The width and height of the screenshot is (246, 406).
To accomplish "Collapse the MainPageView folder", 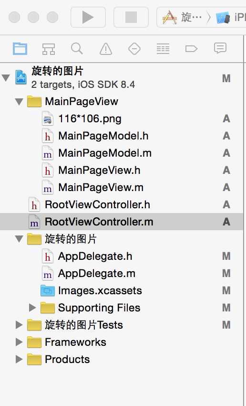I will tap(19, 101).
